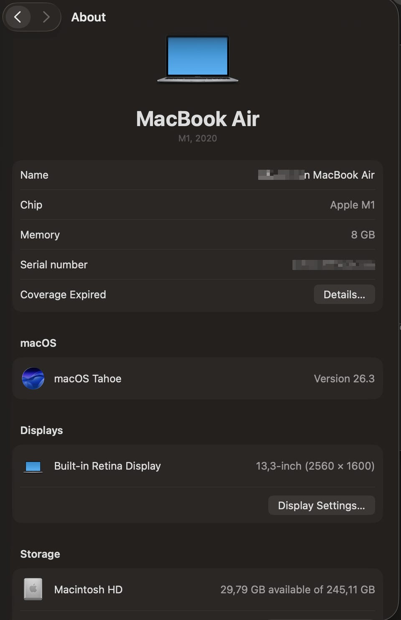This screenshot has height=620, width=401.
Task: Click the 'macOS Tahoe' name
Action: tap(88, 379)
